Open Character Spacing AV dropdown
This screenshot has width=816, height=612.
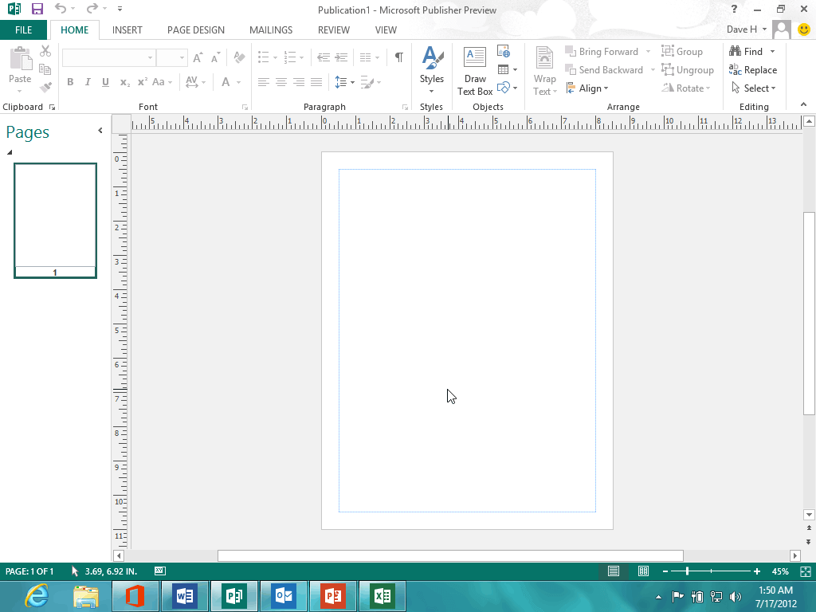click(195, 82)
